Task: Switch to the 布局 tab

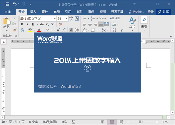Action: point(56,12)
